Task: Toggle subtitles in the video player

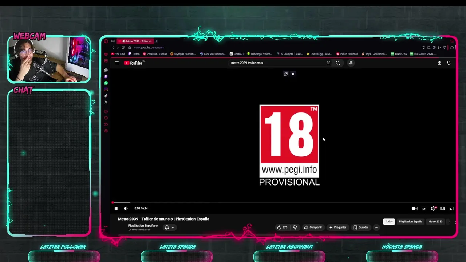Action: pos(424,209)
